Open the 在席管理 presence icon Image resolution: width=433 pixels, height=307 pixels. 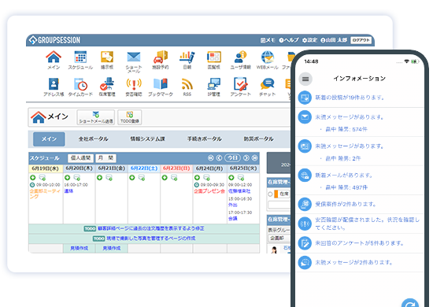tap(107, 84)
